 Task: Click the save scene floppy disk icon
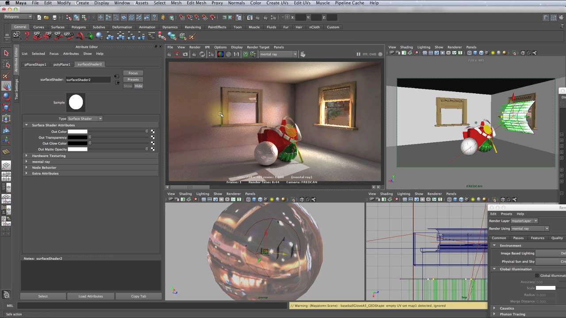point(54,17)
